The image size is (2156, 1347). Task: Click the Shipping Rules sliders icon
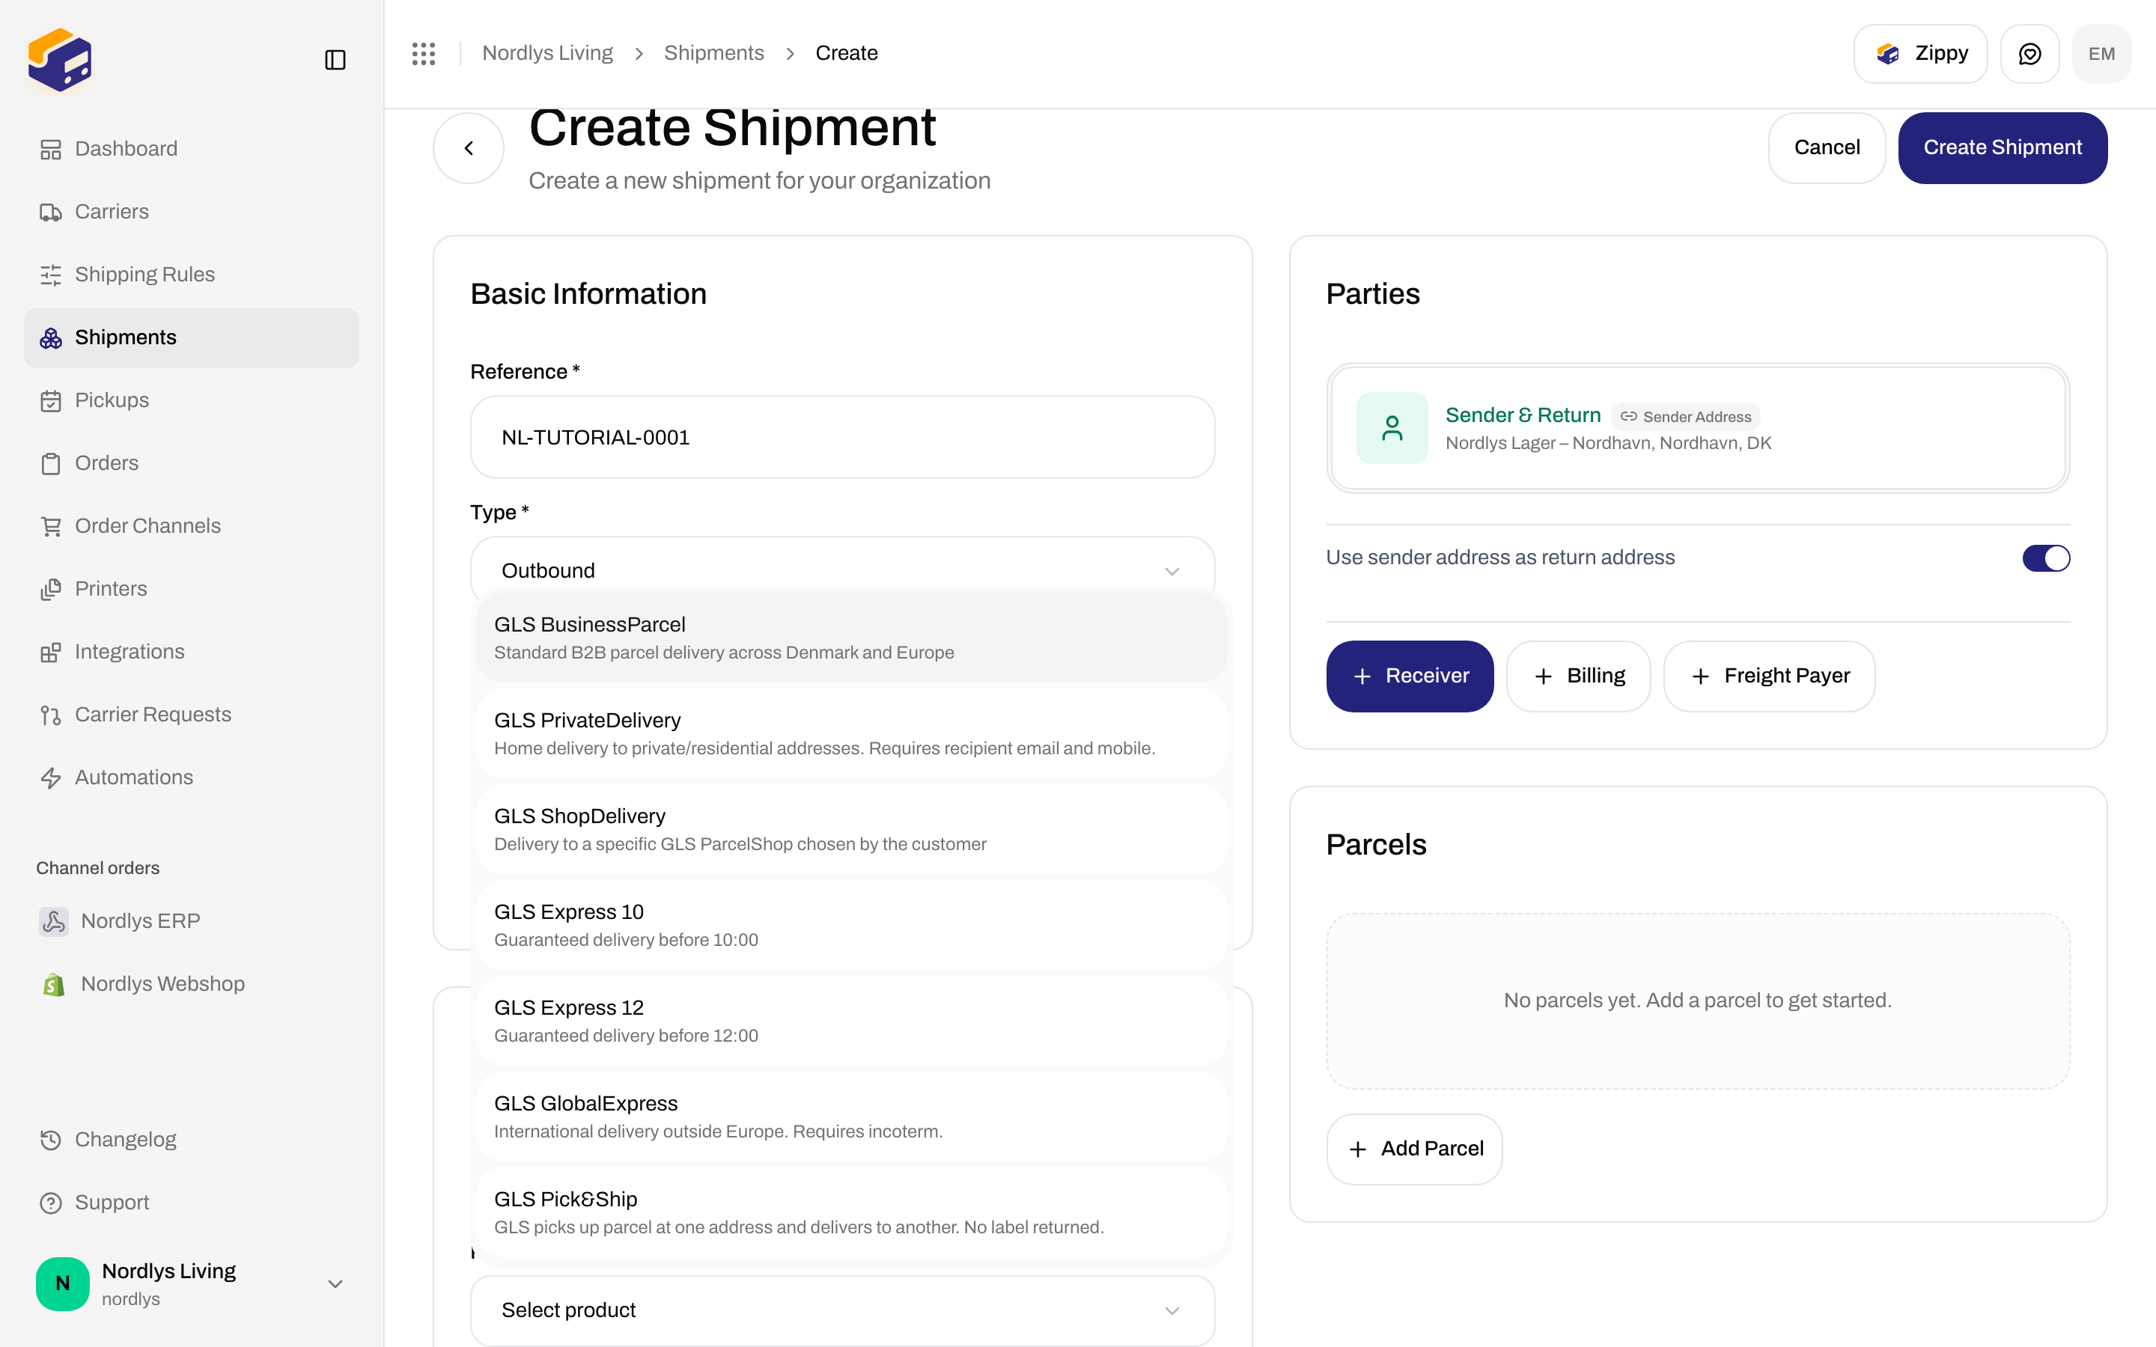click(51, 275)
